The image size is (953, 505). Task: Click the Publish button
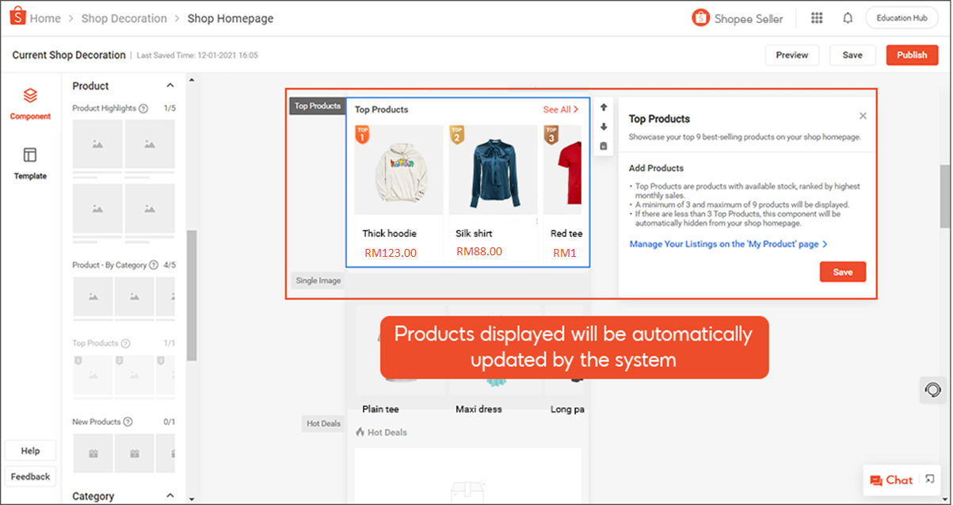pyautogui.click(x=911, y=55)
